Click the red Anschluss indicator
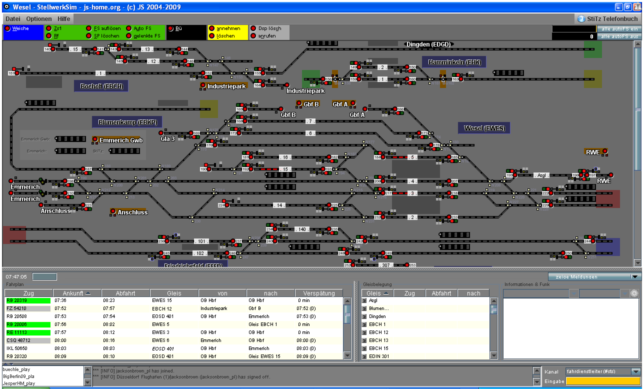Image resolution: width=644 pixels, height=389 pixels. click(x=113, y=211)
